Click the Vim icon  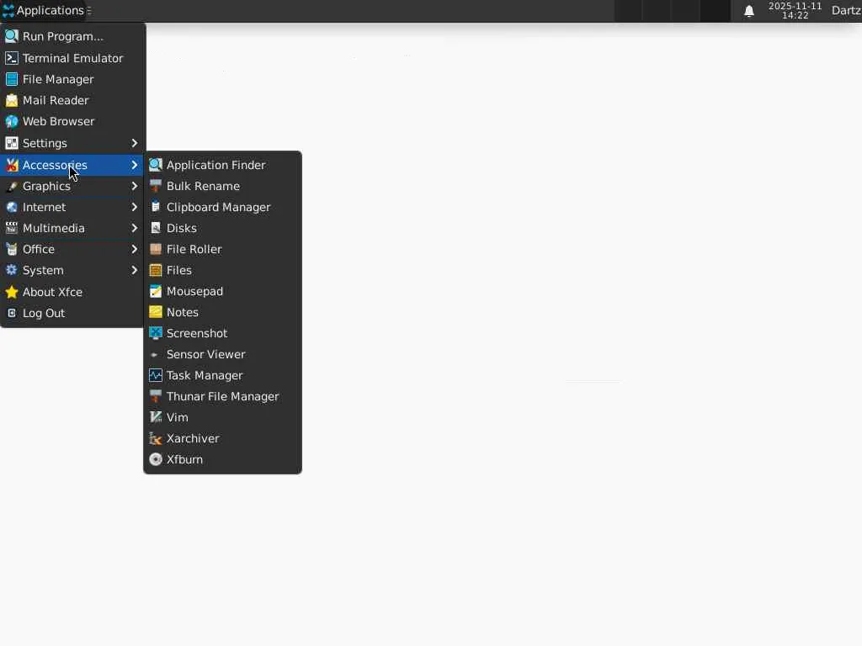156,417
